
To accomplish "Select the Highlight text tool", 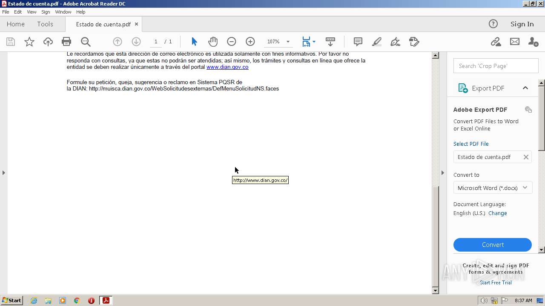I will pyautogui.click(x=377, y=42).
